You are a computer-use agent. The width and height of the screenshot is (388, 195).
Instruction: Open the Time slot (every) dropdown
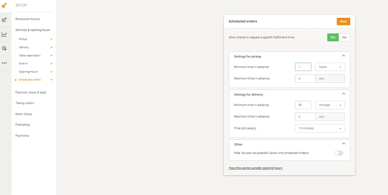(x=320, y=128)
